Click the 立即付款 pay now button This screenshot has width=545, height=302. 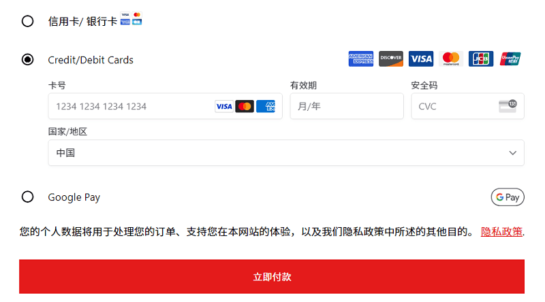pyautogui.click(x=272, y=277)
